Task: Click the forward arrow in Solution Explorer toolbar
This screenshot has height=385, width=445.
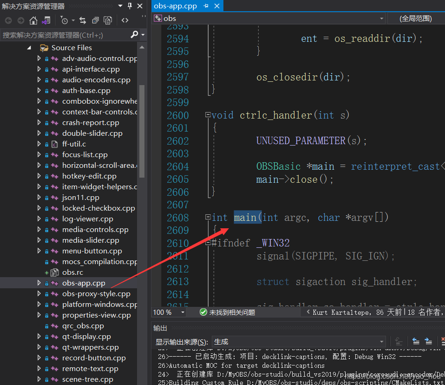Action: click(21, 20)
